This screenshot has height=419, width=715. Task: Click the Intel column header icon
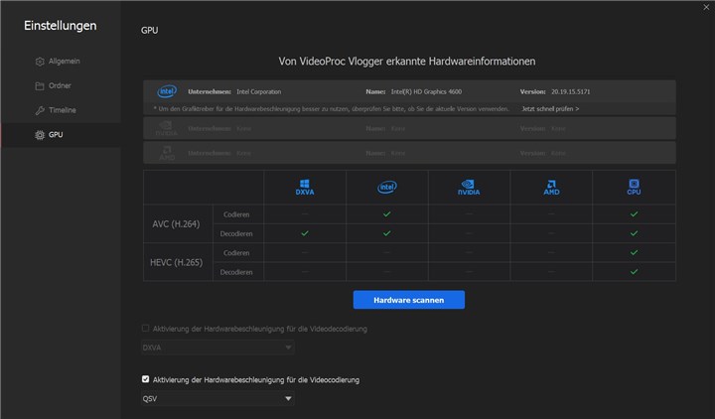coord(386,187)
